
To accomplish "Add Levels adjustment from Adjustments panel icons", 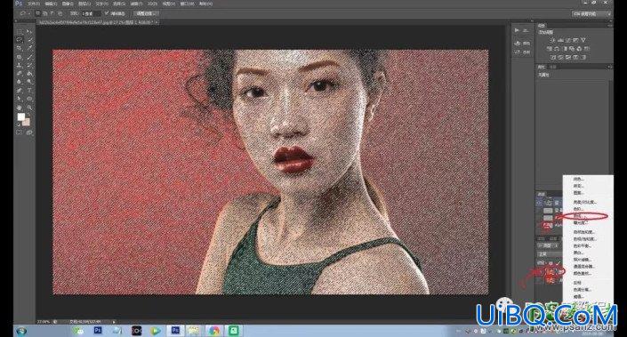I will [560, 40].
